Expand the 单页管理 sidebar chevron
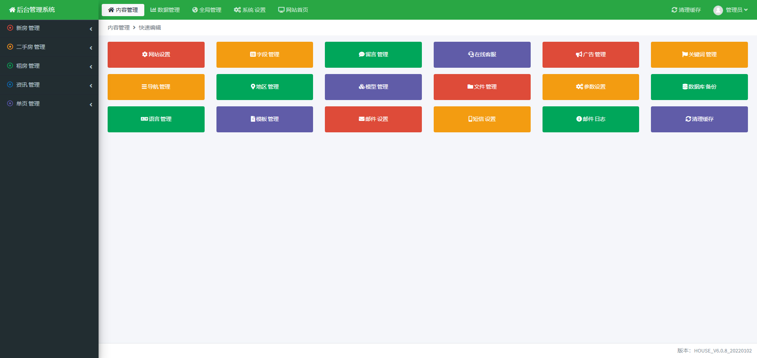This screenshot has width=757, height=358. tap(91, 104)
